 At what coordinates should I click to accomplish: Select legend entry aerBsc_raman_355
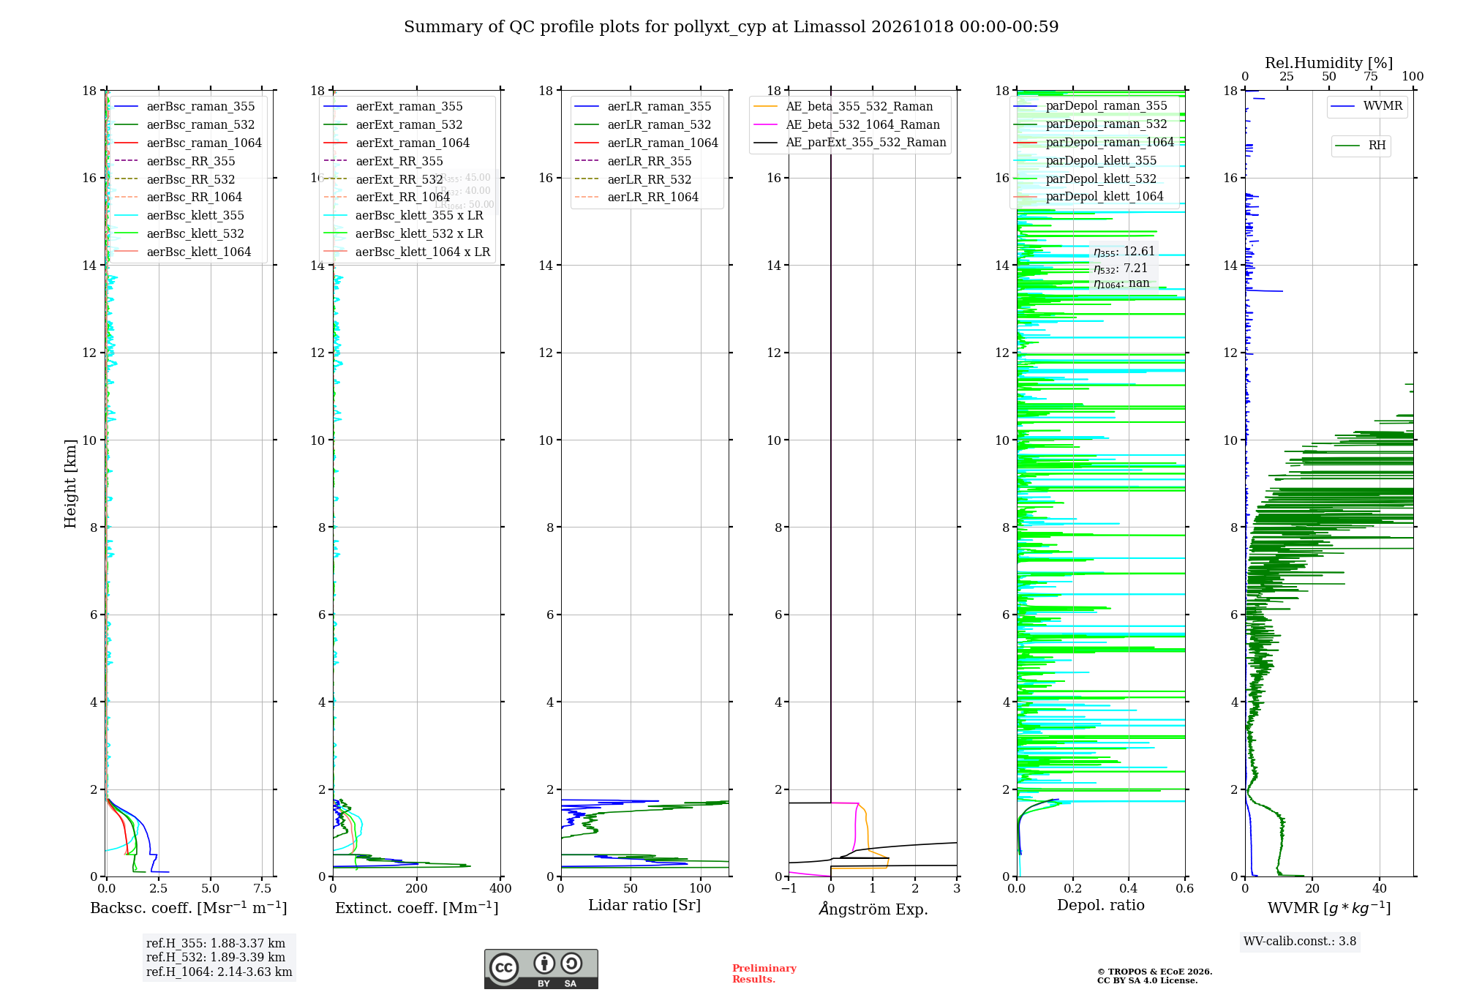[x=184, y=107]
